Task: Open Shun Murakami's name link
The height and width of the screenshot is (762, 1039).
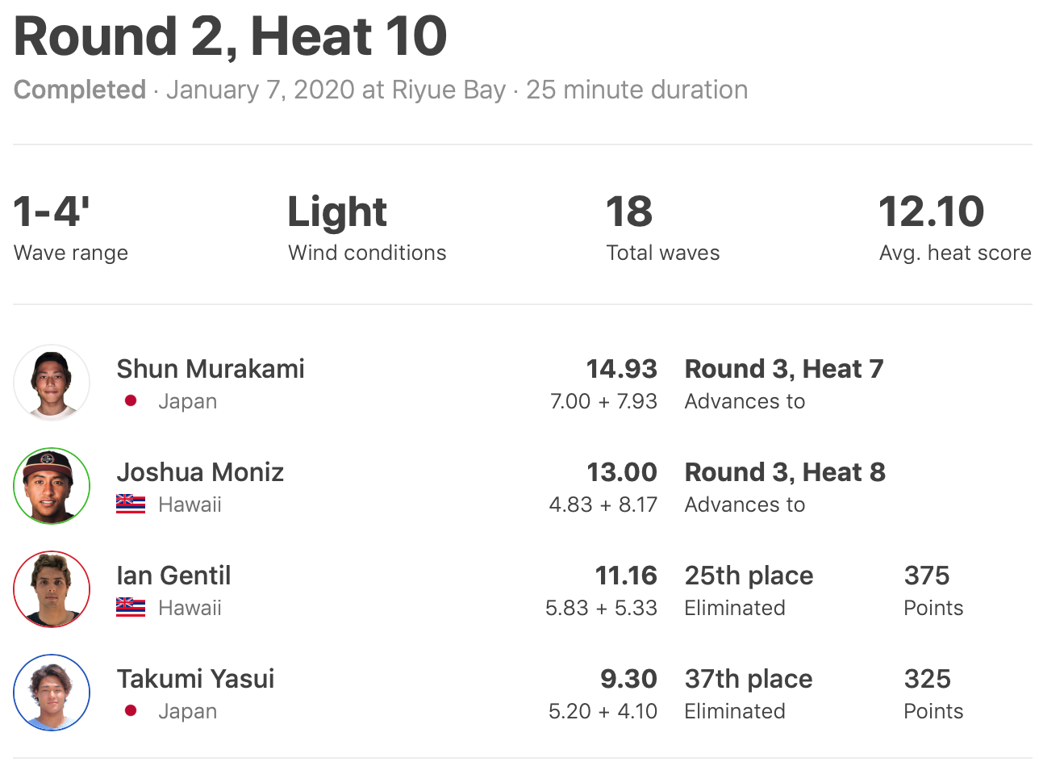Action: (211, 369)
